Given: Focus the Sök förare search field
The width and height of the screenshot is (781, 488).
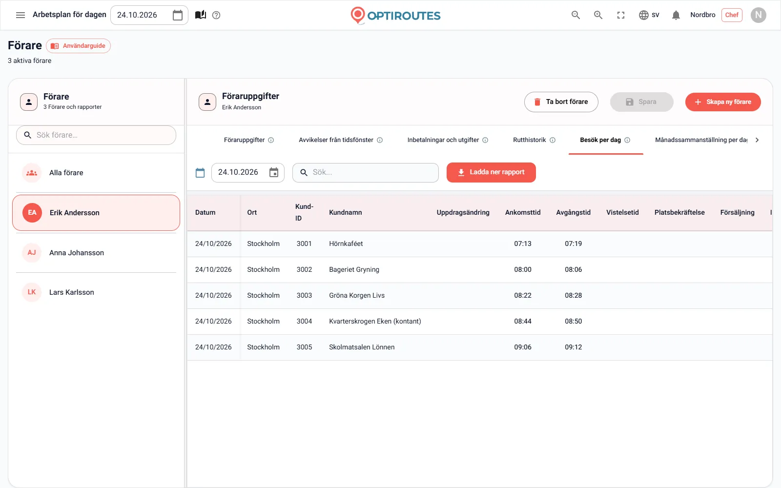Looking at the screenshot, I should [96, 135].
